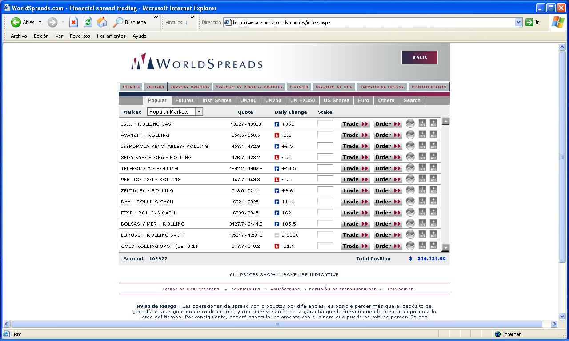Click the WorldSpreads logo

click(196, 62)
